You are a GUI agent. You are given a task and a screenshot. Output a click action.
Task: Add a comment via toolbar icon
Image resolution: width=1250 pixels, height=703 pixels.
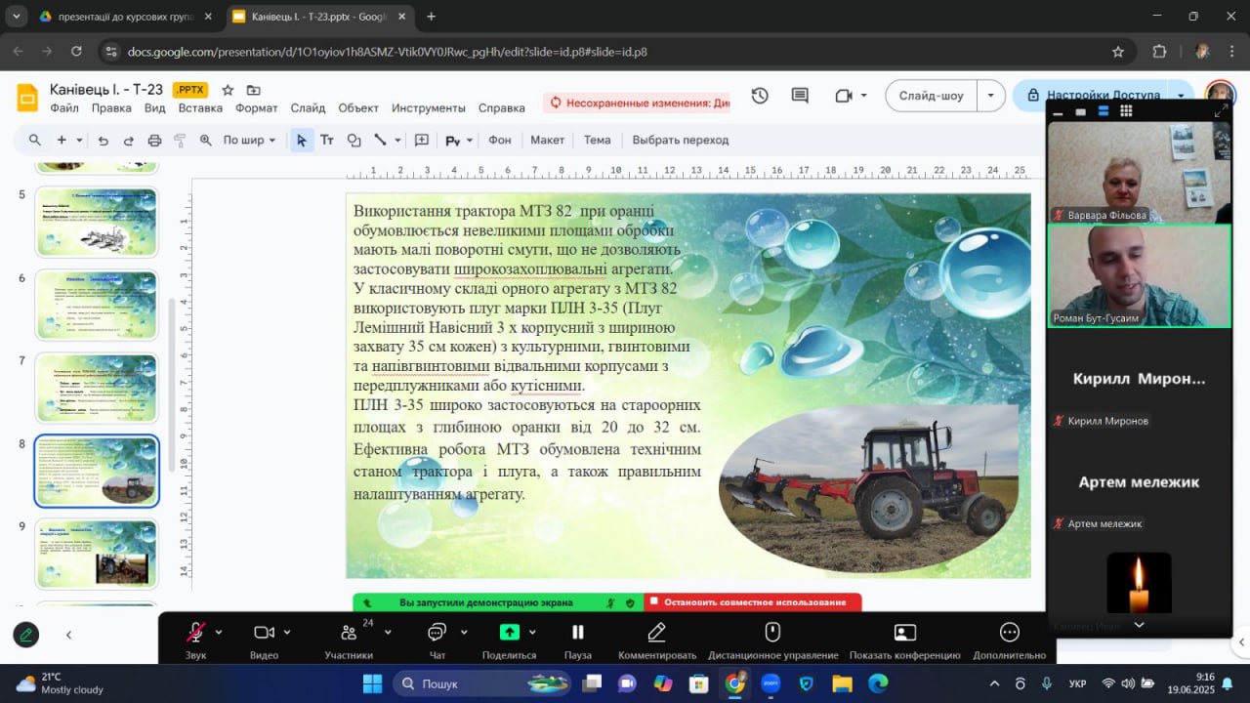coord(422,140)
